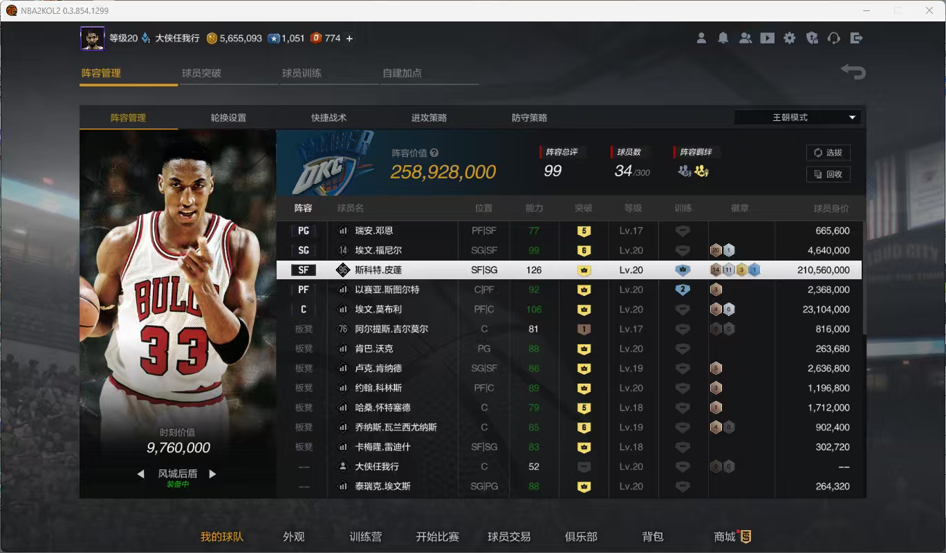Click the blue star currency icon beside 1,051
This screenshot has width=946, height=553.
click(x=274, y=39)
